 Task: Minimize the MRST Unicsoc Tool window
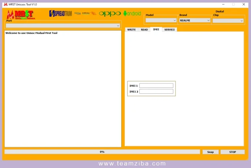[223, 4]
